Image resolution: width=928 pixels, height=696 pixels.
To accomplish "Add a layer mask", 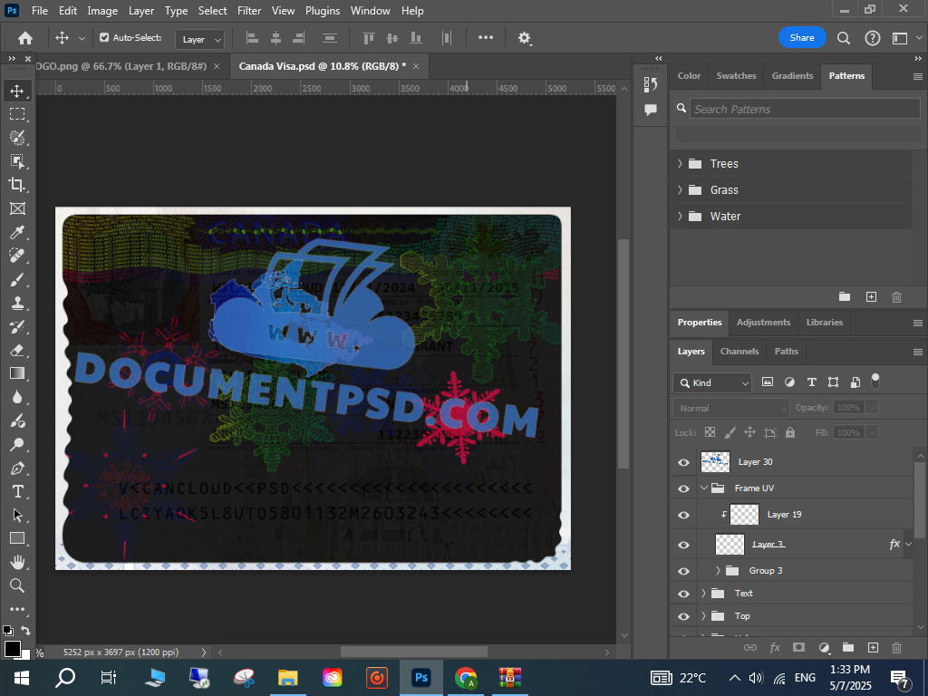I will [x=799, y=648].
